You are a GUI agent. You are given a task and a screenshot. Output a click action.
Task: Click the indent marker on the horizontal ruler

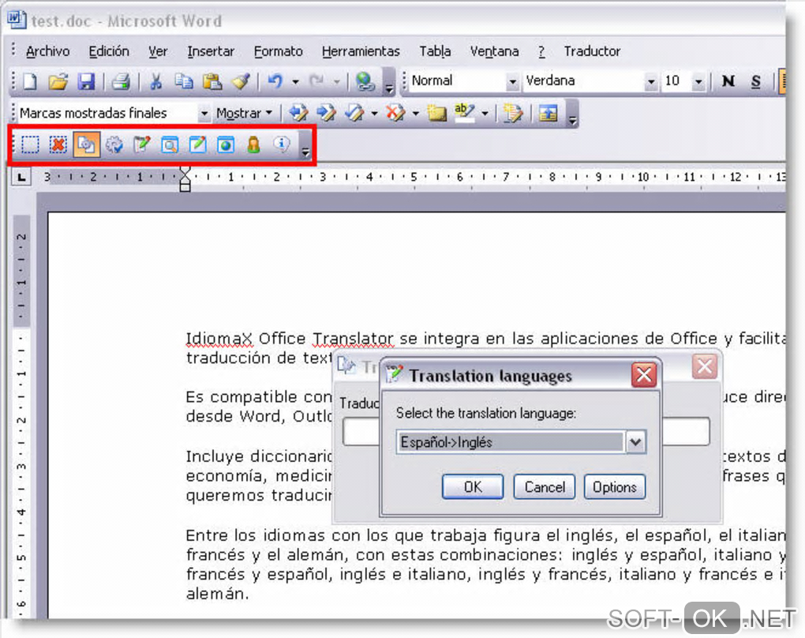click(x=185, y=178)
